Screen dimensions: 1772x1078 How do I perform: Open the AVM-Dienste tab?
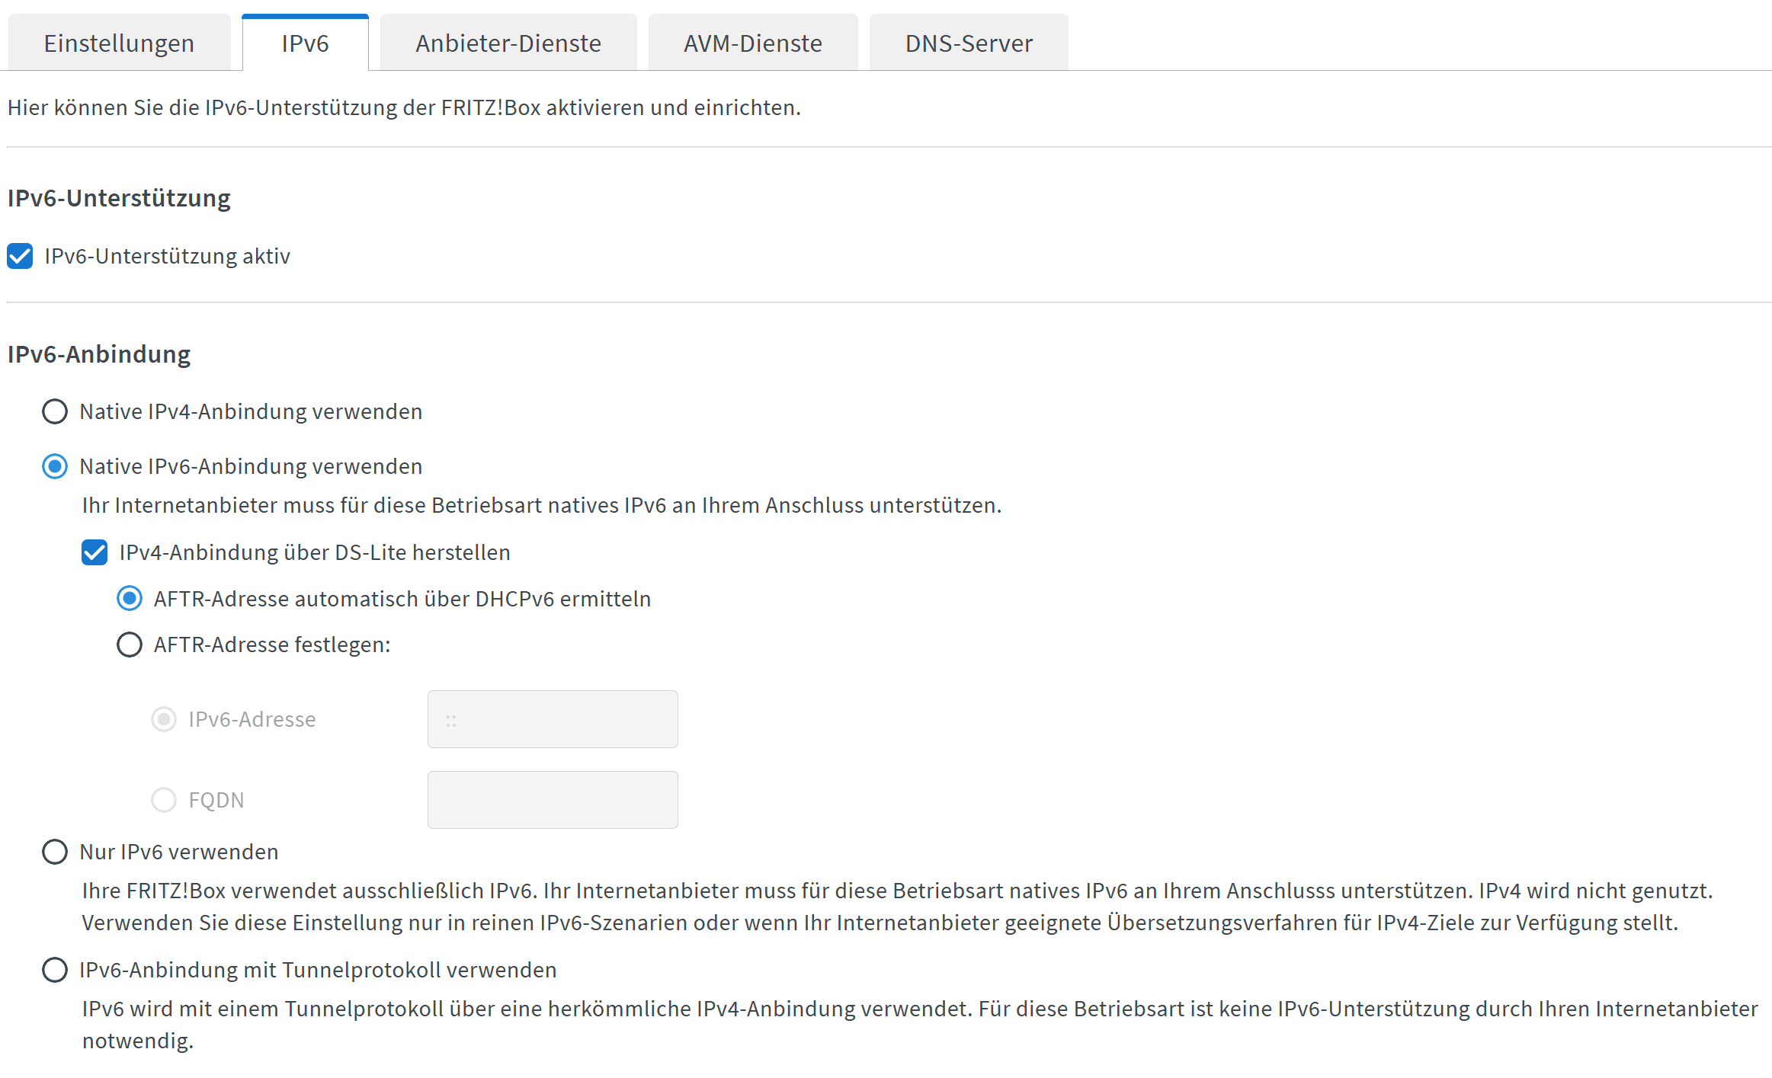pos(752,43)
